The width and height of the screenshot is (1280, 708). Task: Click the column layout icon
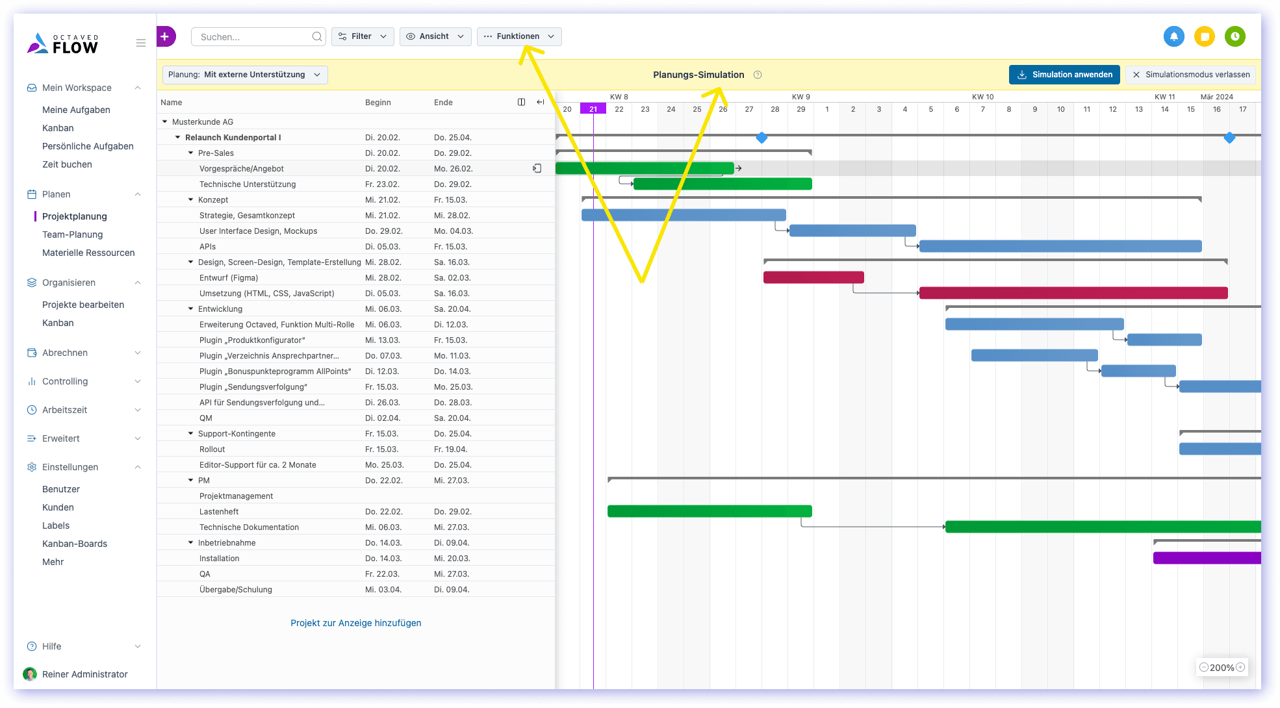pyautogui.click(x=521, y=102)
